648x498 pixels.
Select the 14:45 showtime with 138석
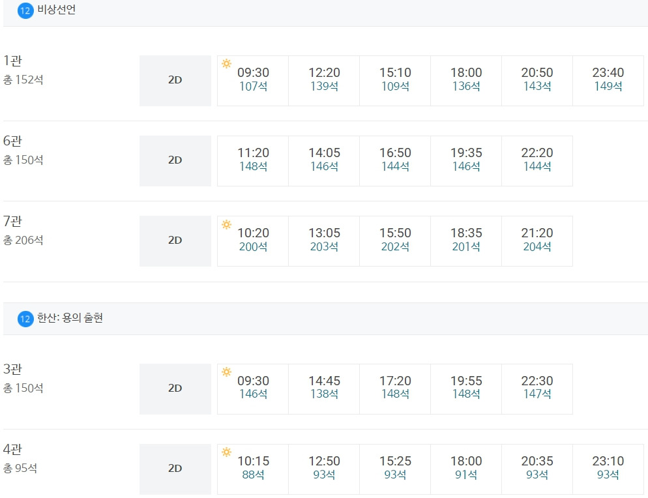coord(324,389)
